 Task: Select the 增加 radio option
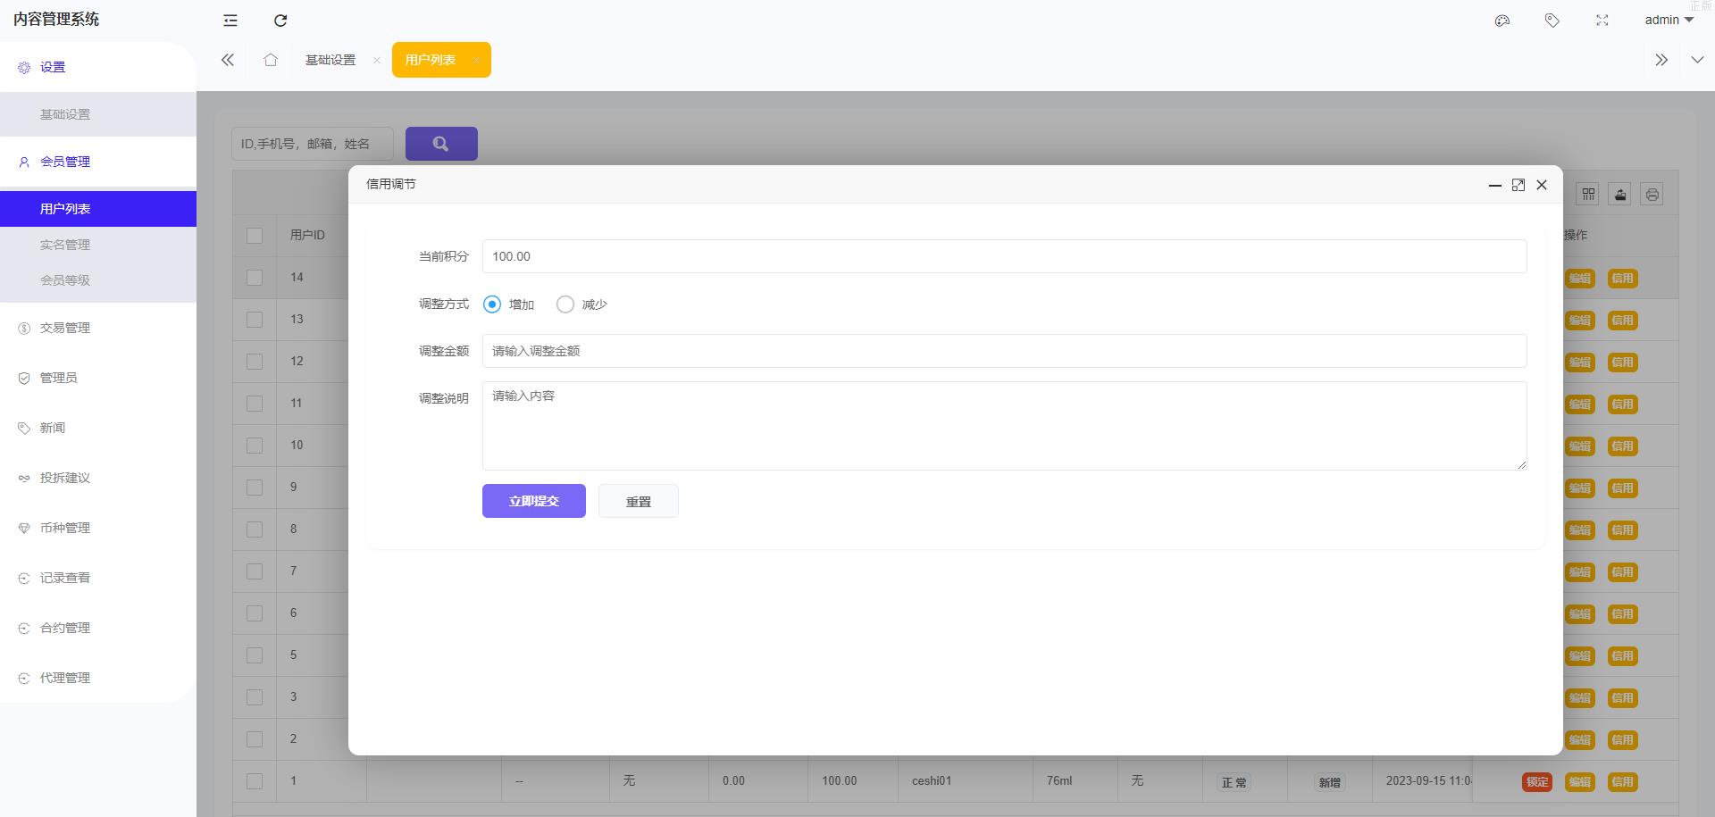[x=492, y=304]
